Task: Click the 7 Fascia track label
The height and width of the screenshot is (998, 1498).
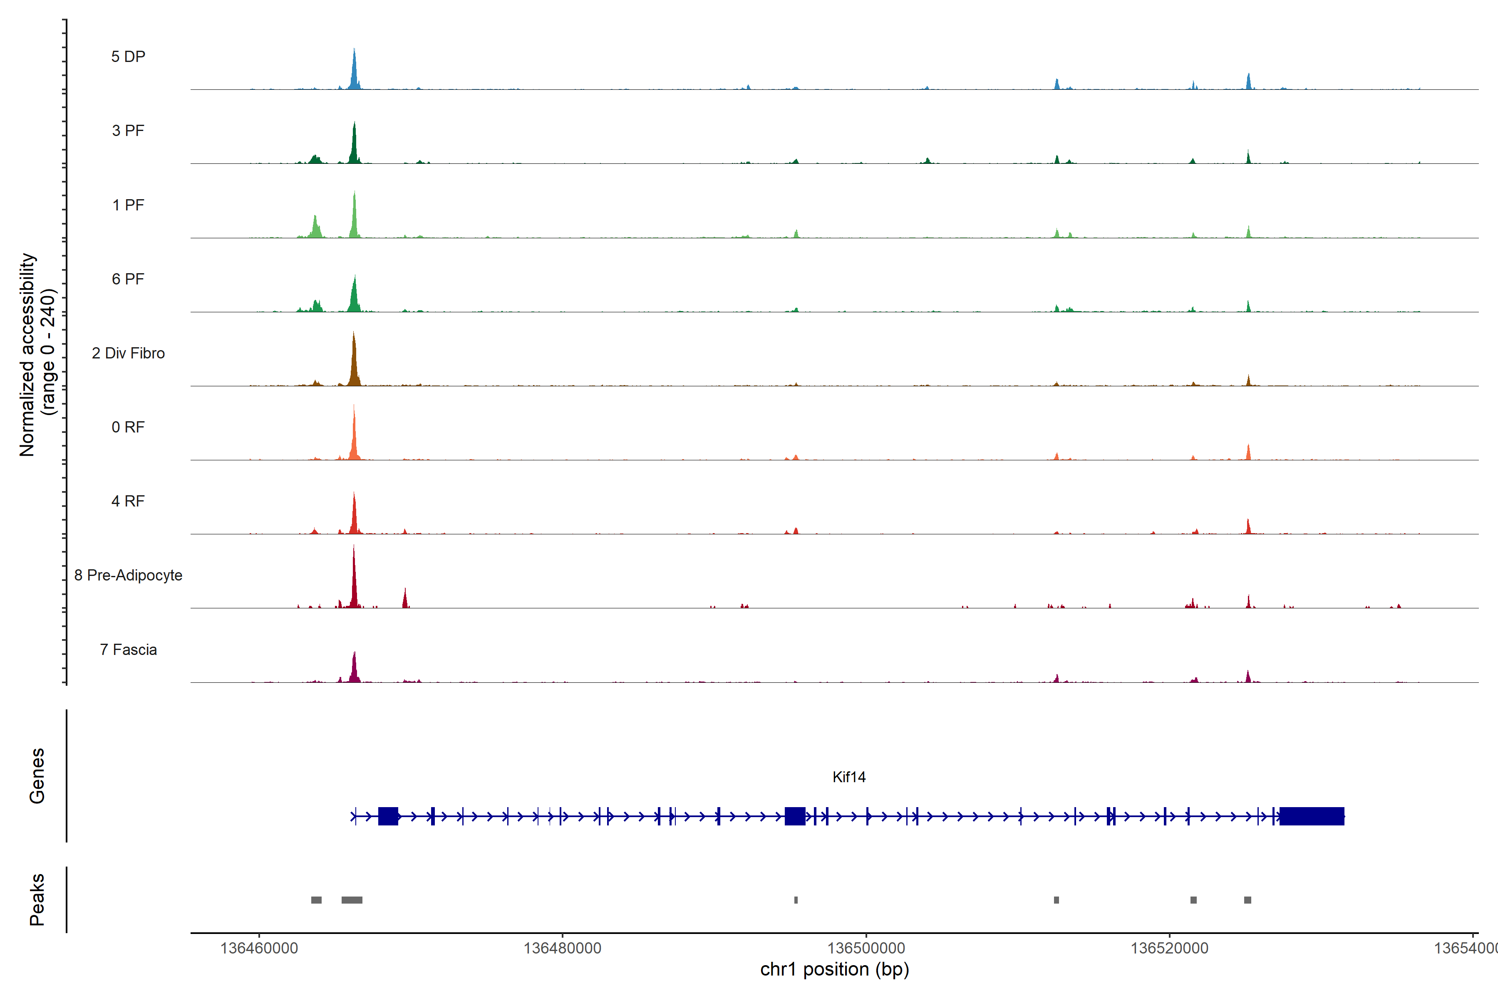Action: point(128,650)
